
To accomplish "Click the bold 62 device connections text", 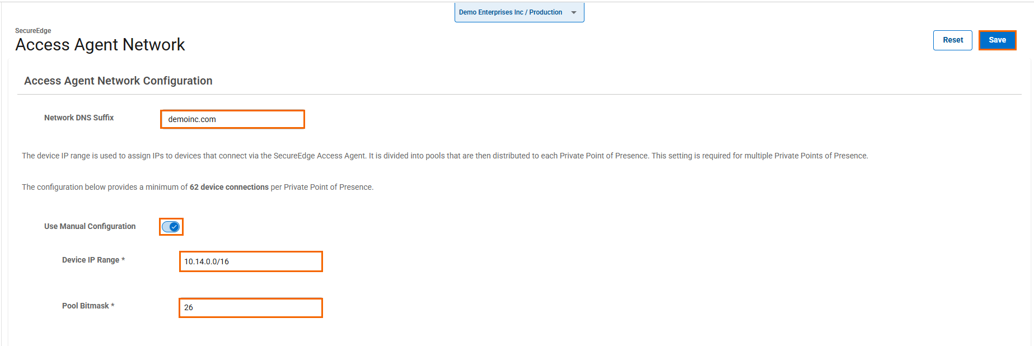I will pyautogui.click(x=229, y=187).
